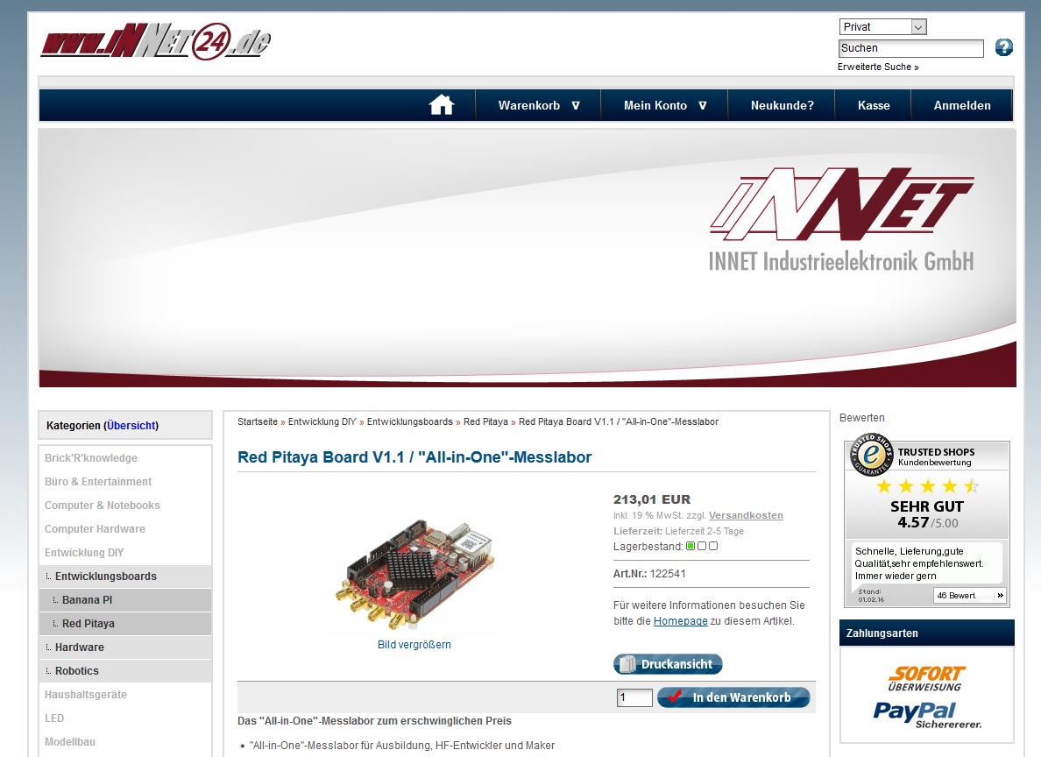The image size is (1041, 757).
Task: Click the Trusted Shops guarantee seal
Action: point(872,455)
